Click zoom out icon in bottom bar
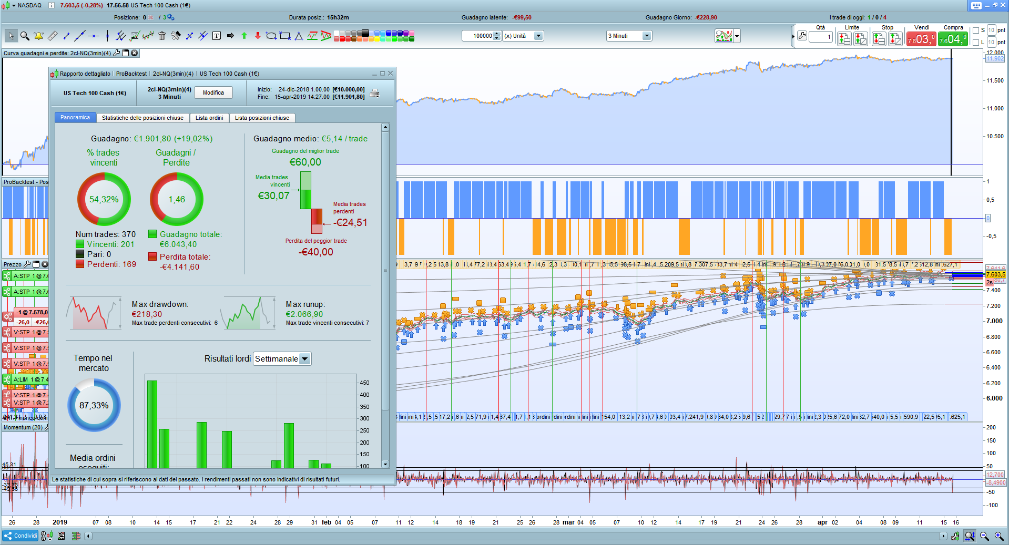Image resolution: width=1009 pixels, height=545 pixels. (984, 536)
